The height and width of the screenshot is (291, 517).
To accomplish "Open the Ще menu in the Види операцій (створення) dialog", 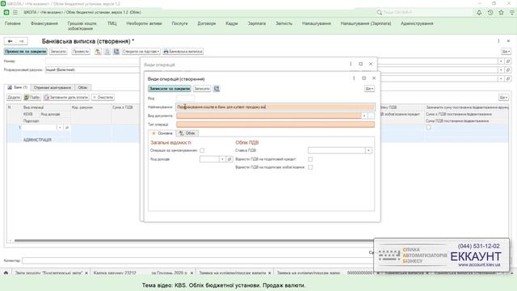I will [x=369, y=88].
